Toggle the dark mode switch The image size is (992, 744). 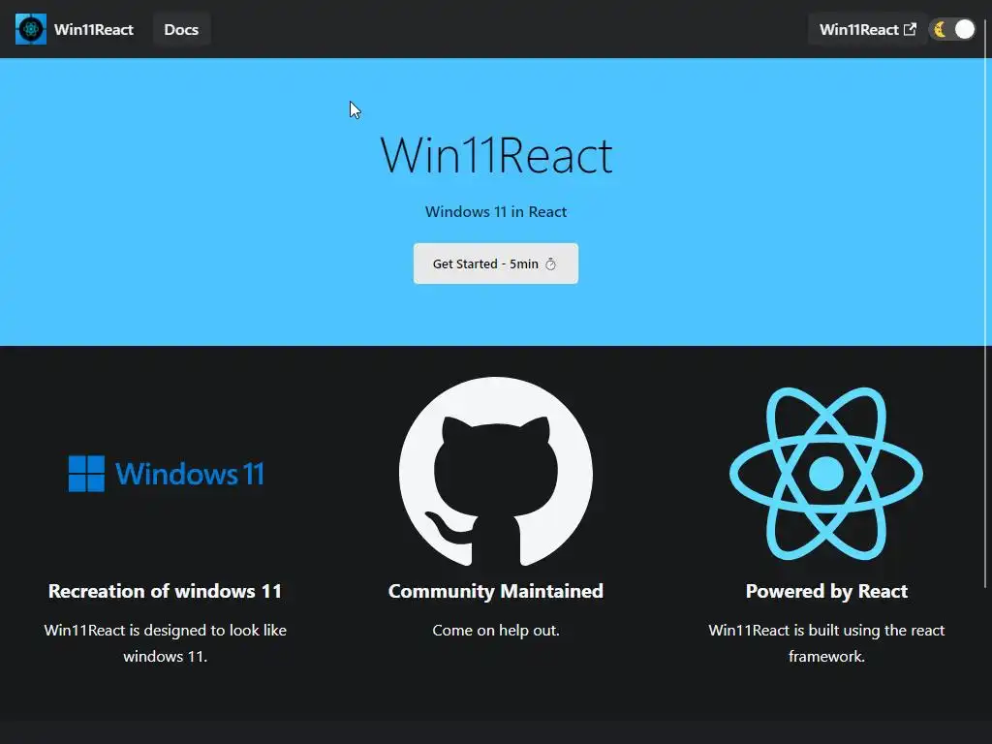point(953,29)
